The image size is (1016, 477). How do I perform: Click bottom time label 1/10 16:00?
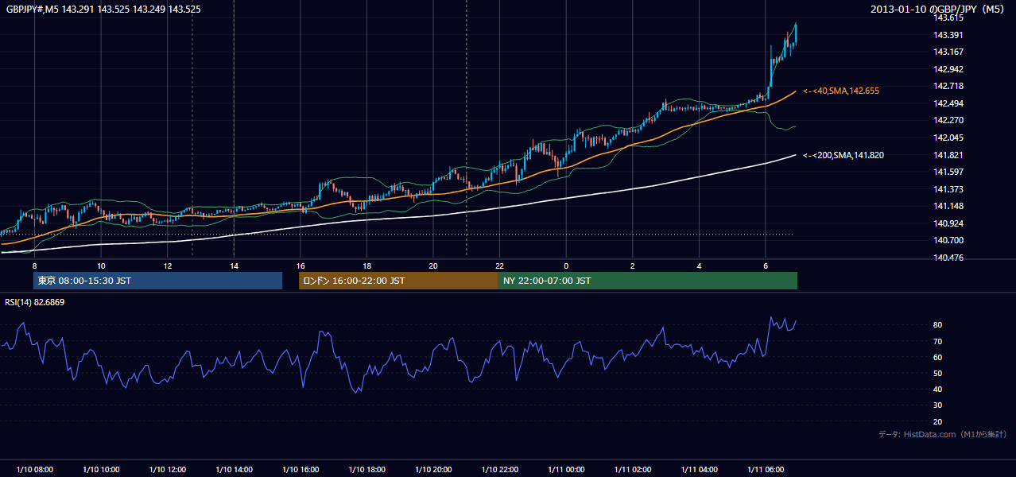tap(301, 470)
